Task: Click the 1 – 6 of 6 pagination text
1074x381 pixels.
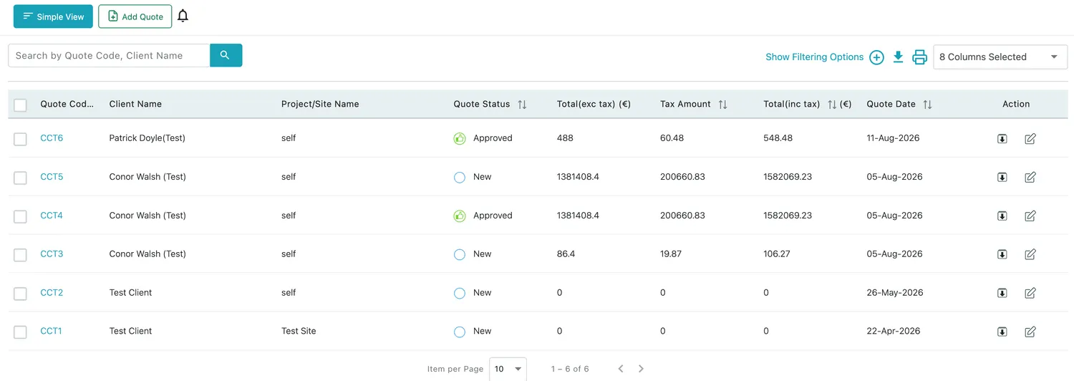Action: click(x=570, y=369)
